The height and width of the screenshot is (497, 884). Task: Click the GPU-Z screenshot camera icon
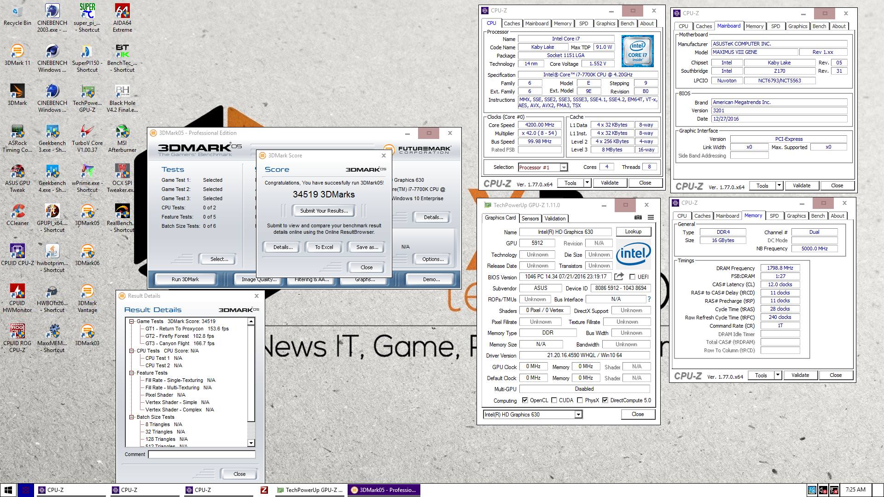[x=638, y=218]
